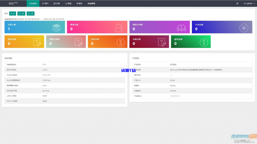Open the 用户 menu in navigation bar
The height and width of the screenshot is (144, 257).
tap(45, 4)
